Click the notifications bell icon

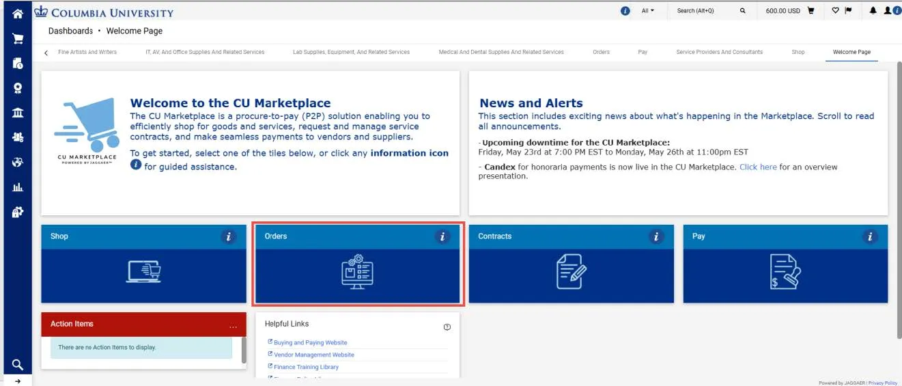pos(873,11)
